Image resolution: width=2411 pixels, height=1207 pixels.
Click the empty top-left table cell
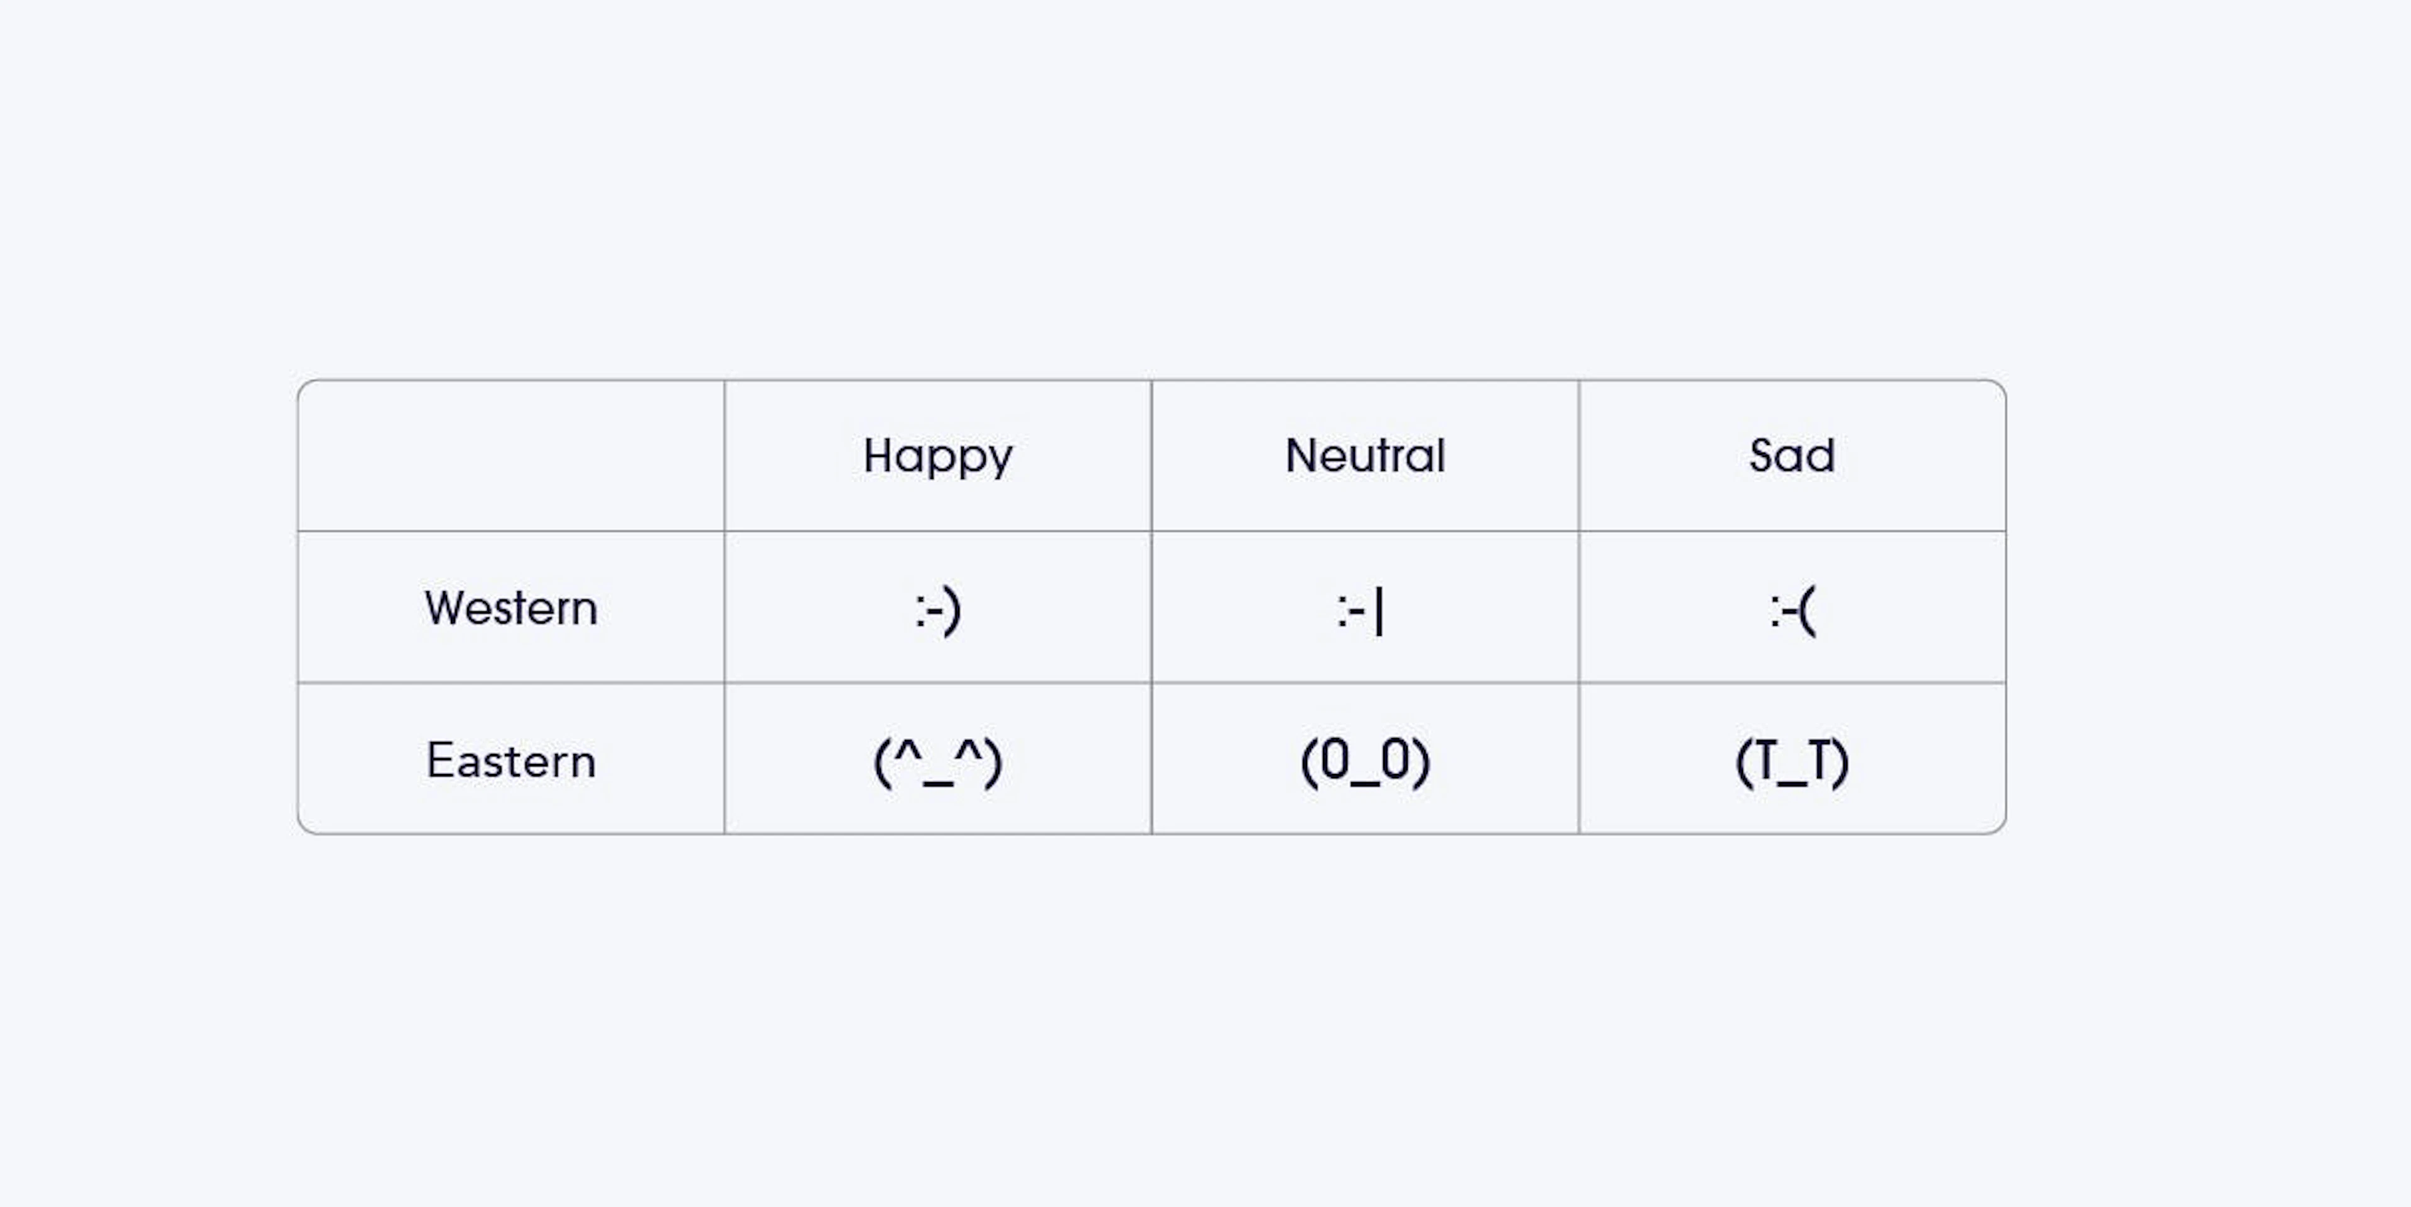click(511, 456)
